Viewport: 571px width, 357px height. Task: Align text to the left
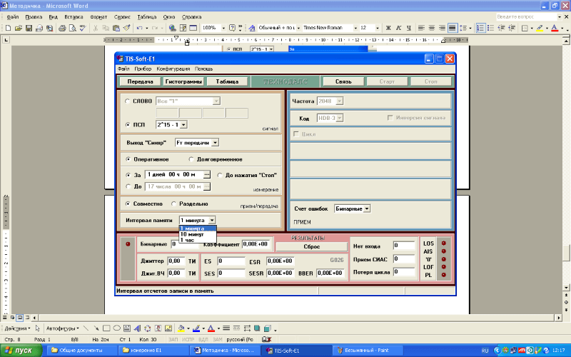(x=421, y=28)
